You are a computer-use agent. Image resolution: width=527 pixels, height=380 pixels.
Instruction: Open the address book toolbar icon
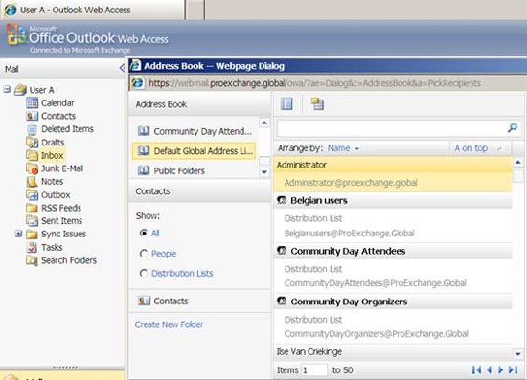click(286, 103)
